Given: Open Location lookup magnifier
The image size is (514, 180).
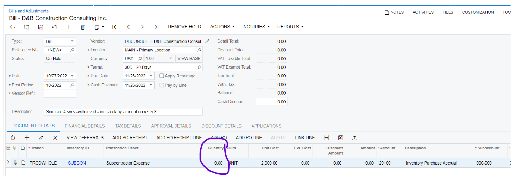Looking at the screenshot, I should click(199, 50).
